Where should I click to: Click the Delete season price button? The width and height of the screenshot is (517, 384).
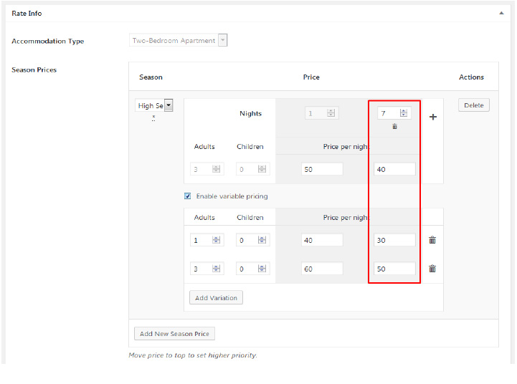473,105
